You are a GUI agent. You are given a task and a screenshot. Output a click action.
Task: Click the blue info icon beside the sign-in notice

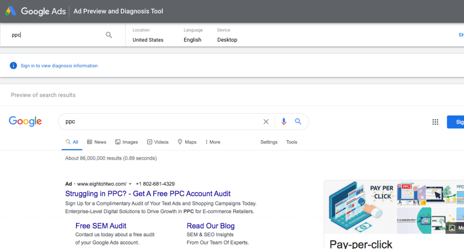[x=13, y=66]
